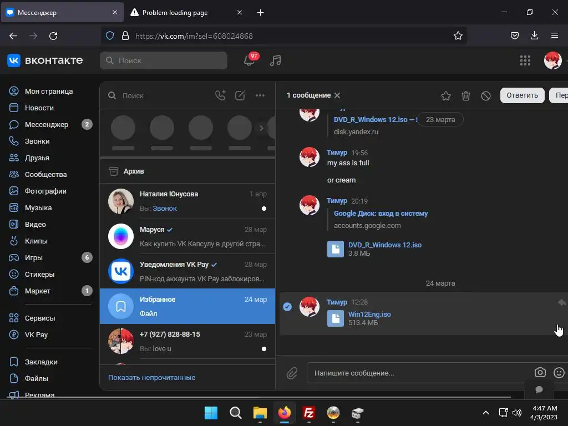Open Windows Start menu
Screen dimensions: 568x426
211,413
